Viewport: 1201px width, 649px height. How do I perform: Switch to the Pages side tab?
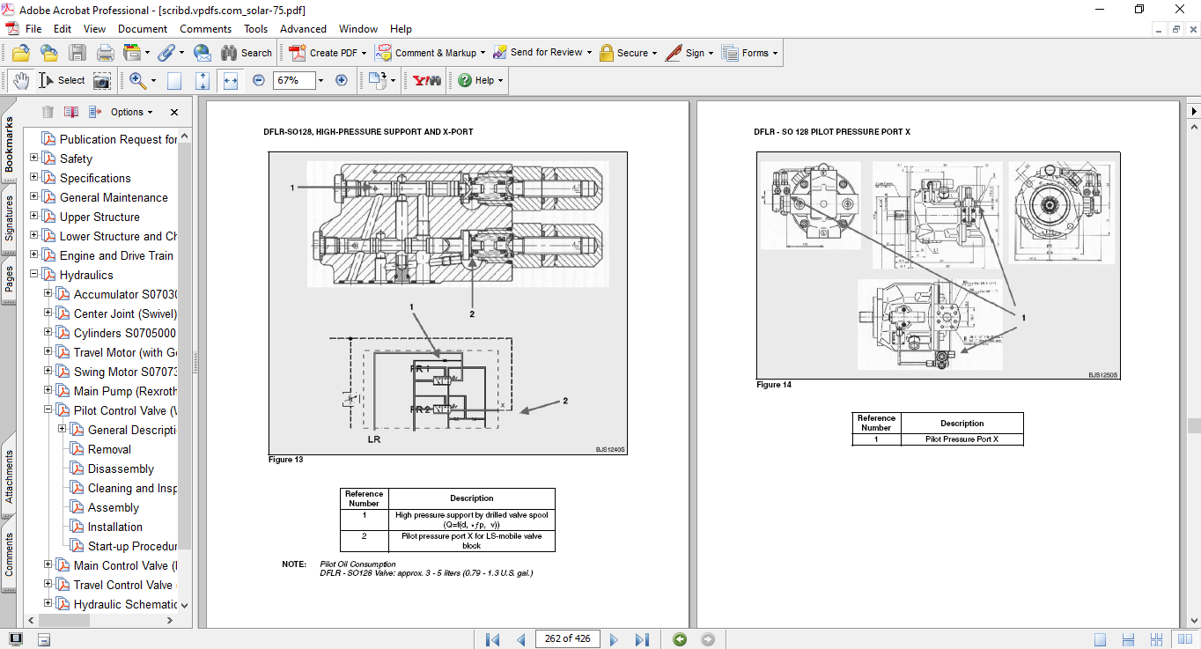click(x=9, y=279)
